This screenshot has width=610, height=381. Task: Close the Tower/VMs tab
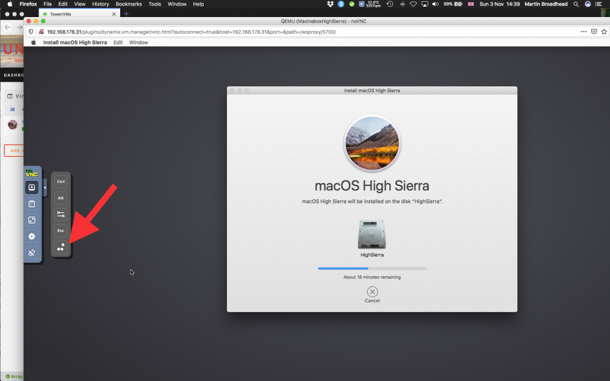coord(114,14)
